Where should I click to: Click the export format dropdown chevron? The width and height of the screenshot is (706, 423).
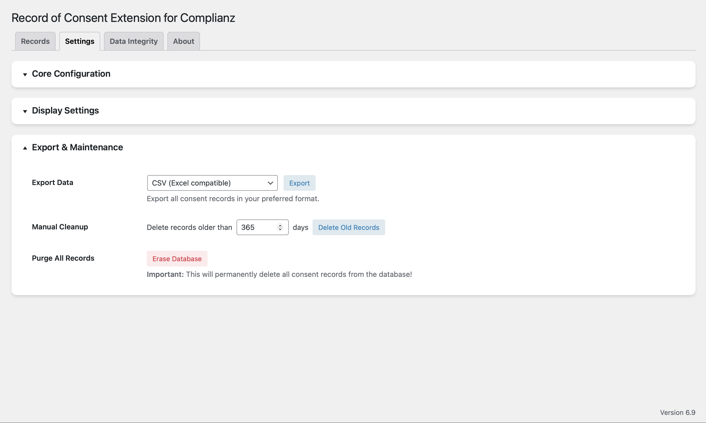pyautogui.click(x=270, y=183)
